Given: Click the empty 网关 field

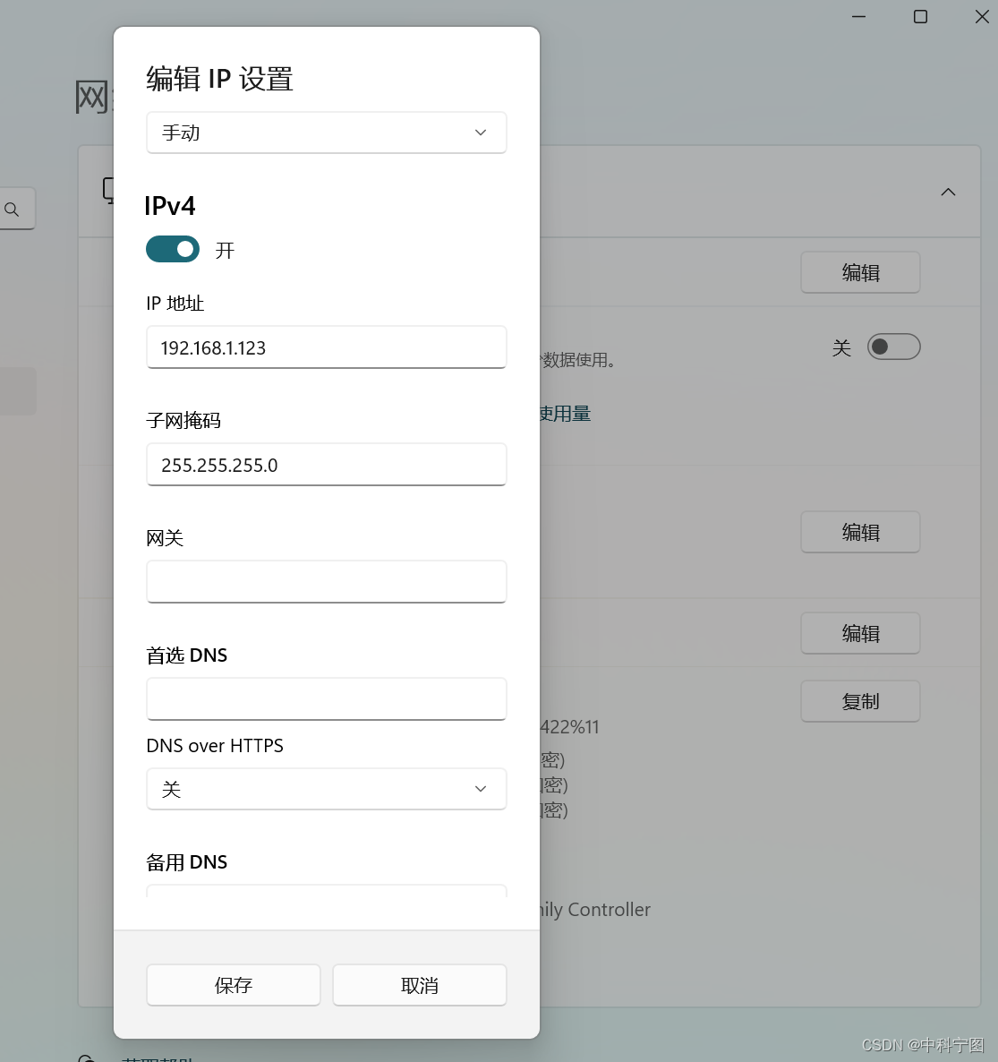Looking at the screenshot, I should (326, 581).
